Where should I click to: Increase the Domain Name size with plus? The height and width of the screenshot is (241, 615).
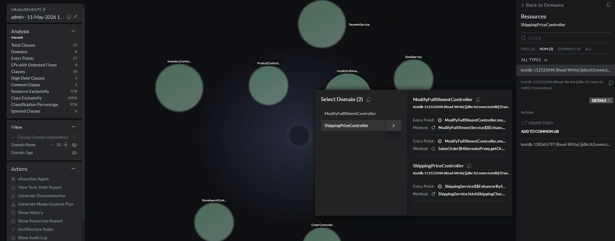coord(65,145)
